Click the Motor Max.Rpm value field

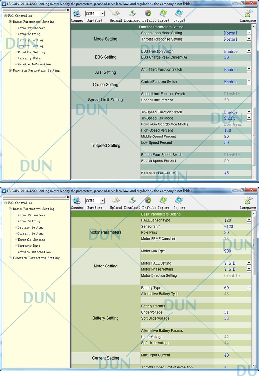pos(232,251)
